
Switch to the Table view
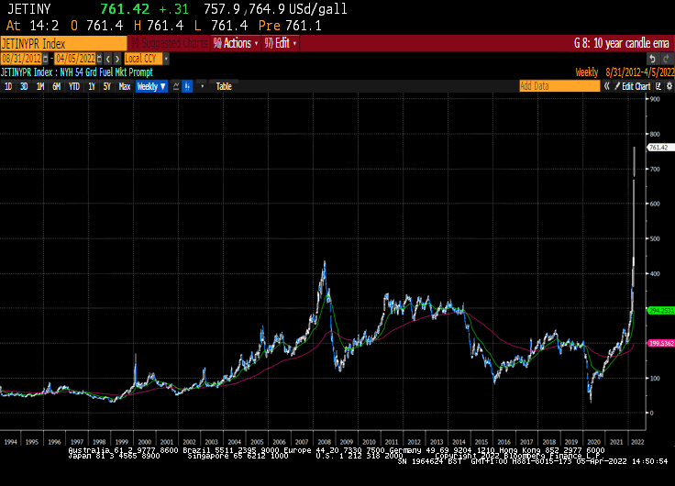224,86
